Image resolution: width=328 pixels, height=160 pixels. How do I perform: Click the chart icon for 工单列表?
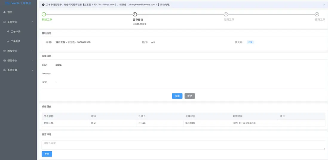tap(8, 41)
